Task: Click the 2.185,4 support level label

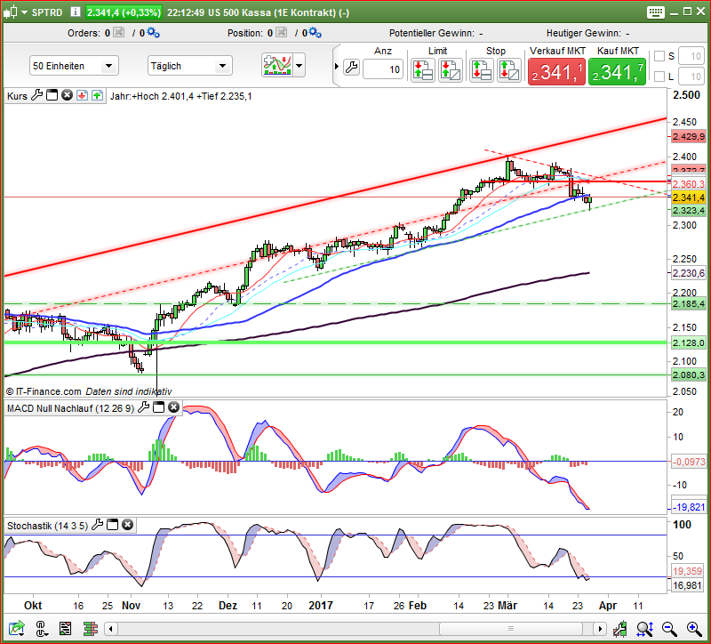Action: [689, 303]
